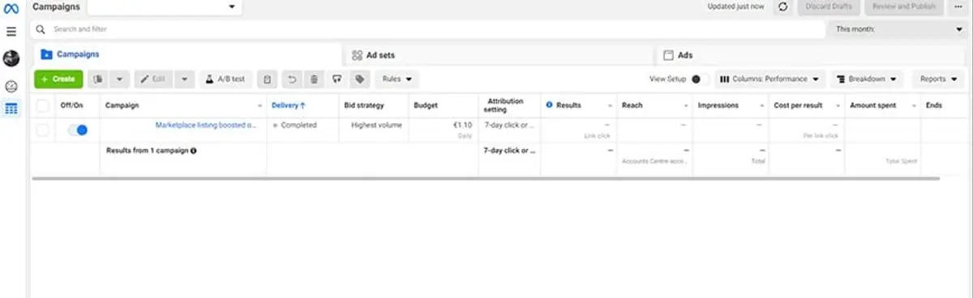Click the Undo arrow icon
The height and width of the screenshot is (298, 973).
[292, 79]
